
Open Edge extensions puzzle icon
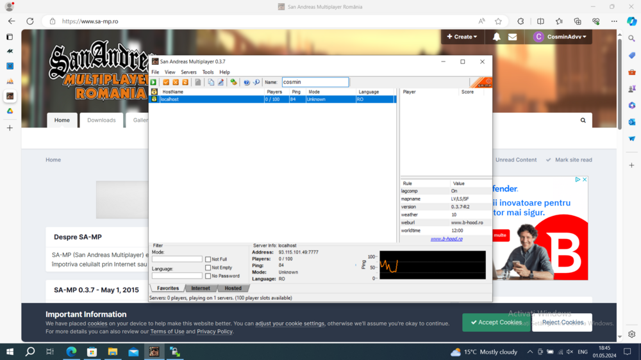point(520,21)
